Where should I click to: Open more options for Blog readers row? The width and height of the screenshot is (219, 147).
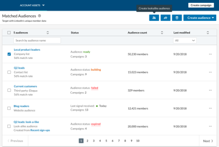[x=211, y=108]
